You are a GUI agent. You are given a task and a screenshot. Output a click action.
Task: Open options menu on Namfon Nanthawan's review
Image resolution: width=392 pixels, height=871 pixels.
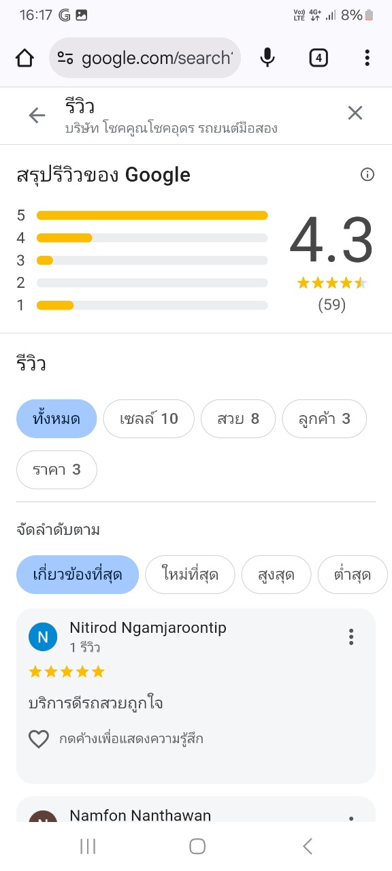pos(351,819)
